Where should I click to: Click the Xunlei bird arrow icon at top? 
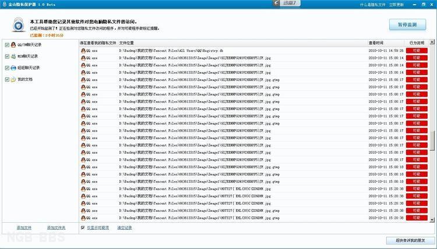(x=276, y=3)
